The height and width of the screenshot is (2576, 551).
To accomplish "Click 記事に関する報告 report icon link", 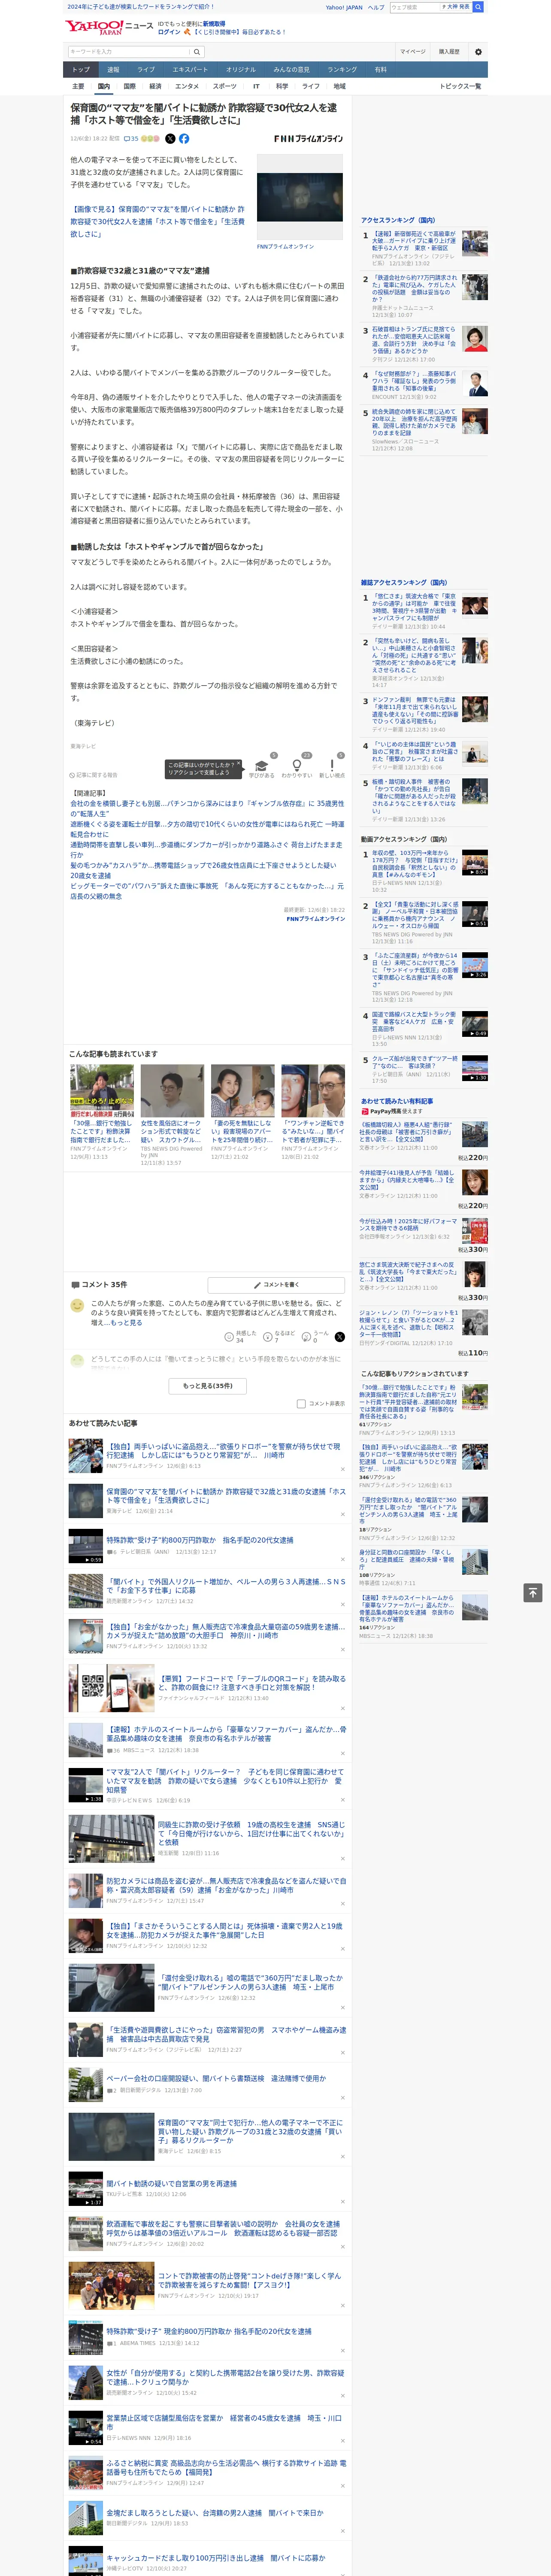I will coord(94,775).
